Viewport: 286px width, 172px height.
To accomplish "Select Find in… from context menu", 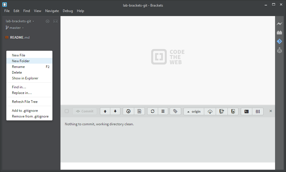I will point(29,87).
